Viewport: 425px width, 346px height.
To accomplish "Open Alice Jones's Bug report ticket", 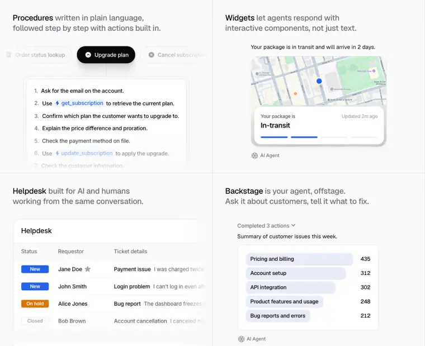I will tap(127, 304).
